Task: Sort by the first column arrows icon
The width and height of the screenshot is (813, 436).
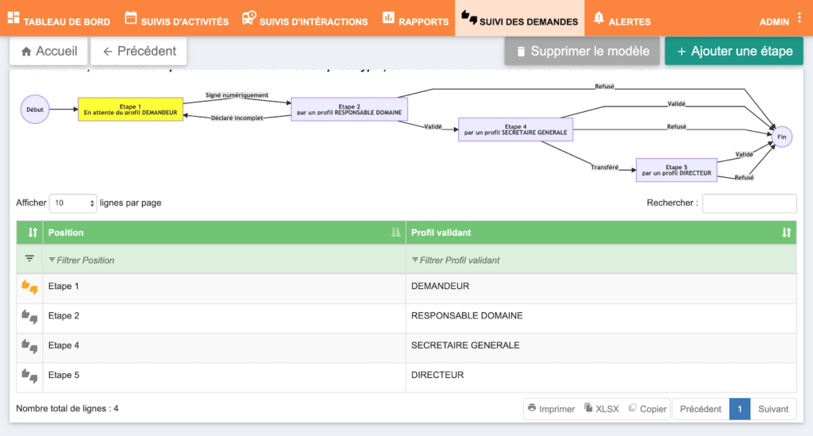Action: (32, 233)
